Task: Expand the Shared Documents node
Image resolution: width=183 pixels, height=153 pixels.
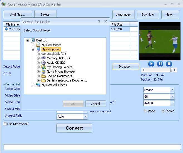Action: [x=38, y=76]
